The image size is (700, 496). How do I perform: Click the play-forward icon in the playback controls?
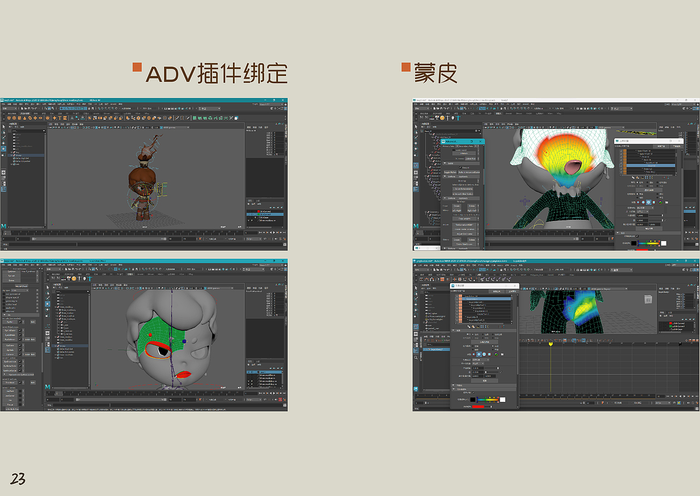coord(274,232)
